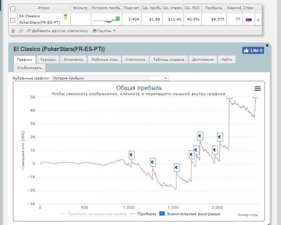Switch to the Найти tab
This screenshot has height=225, width=281.
227,59
